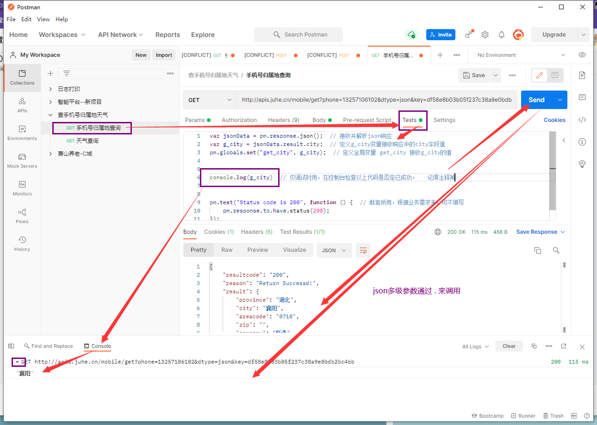Image resolution: width=597 pixels, height=425 pixels.
Task: Open the request info icon
Action: pyautogui.click(x=582, y=142)
